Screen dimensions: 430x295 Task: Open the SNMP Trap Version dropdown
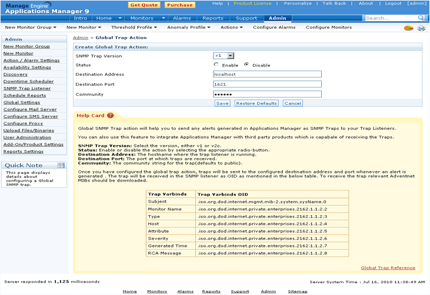click(224, 56)
